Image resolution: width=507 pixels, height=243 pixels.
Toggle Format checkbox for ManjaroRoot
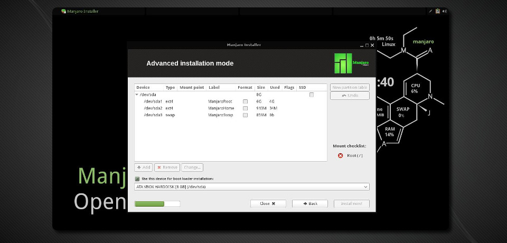point(245,101)
